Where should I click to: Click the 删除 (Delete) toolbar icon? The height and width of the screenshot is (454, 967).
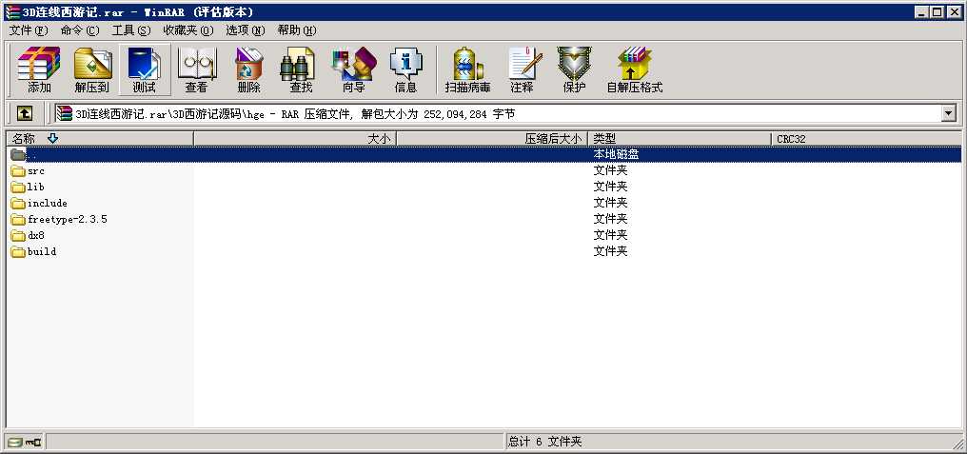pyautogui.click(x=248, y=69)
